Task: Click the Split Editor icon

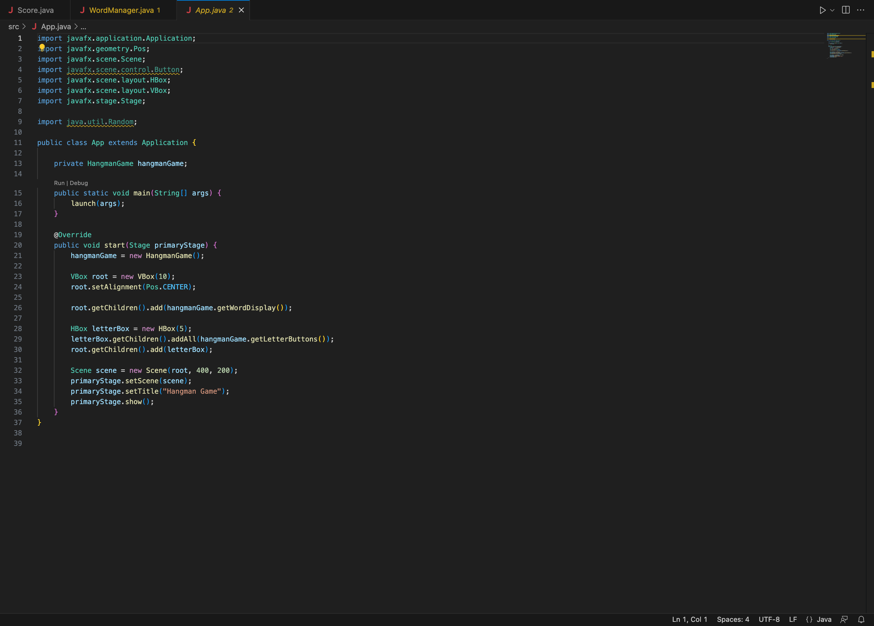Action: click(x=845, y=10)
